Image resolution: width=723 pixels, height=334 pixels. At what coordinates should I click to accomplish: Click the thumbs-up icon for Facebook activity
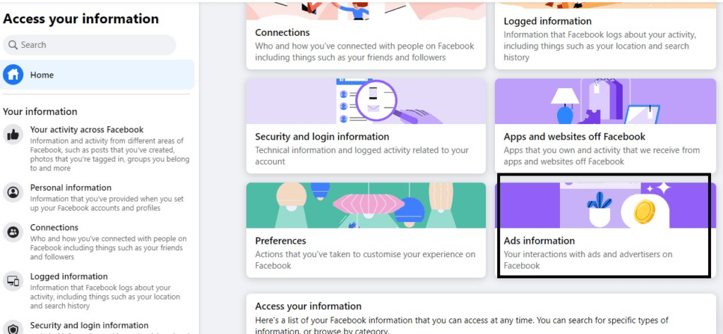coord(13,135)
